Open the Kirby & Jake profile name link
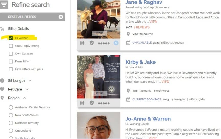Screen dimensions: 221x139 coord(141,62)
